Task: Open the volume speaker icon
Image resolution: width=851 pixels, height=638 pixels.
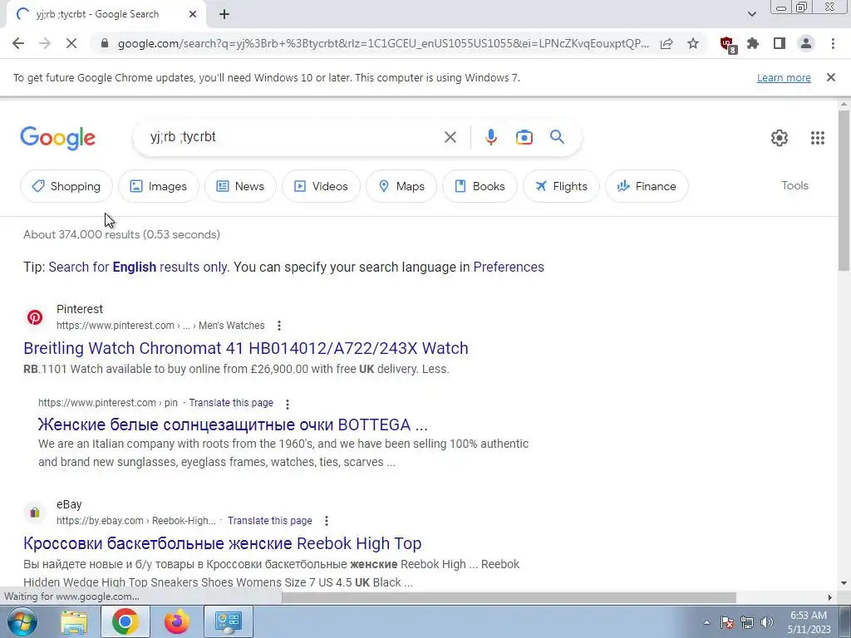Action: tap(766, 622)
